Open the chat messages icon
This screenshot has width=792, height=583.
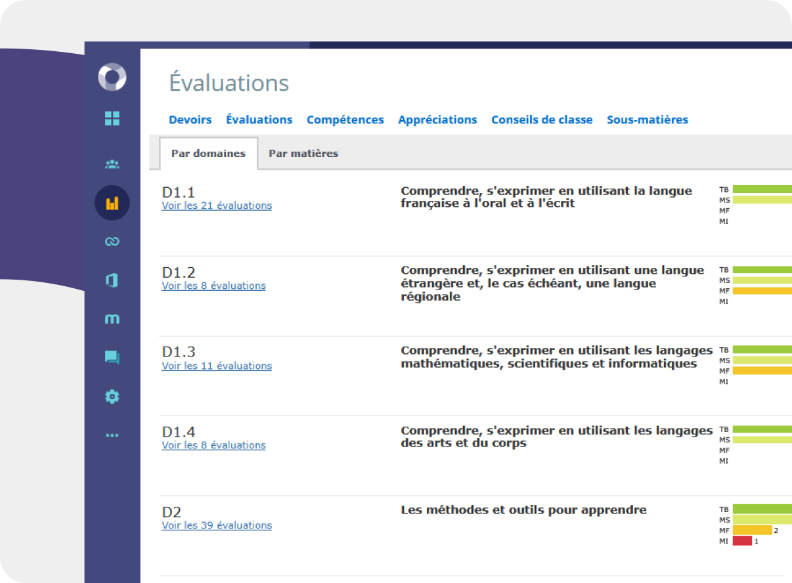click(x=112, y=358)
